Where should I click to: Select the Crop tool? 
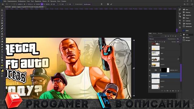(2, 21)
